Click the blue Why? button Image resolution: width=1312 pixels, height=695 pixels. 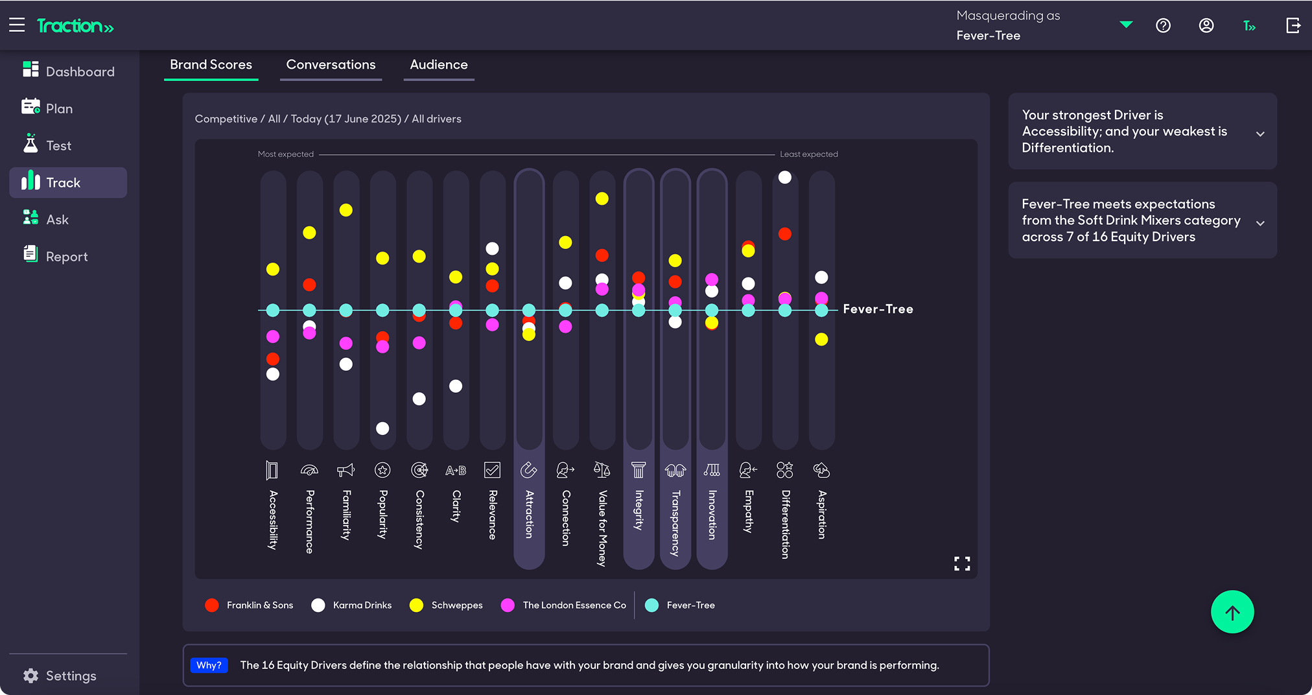tap(209, 665)
